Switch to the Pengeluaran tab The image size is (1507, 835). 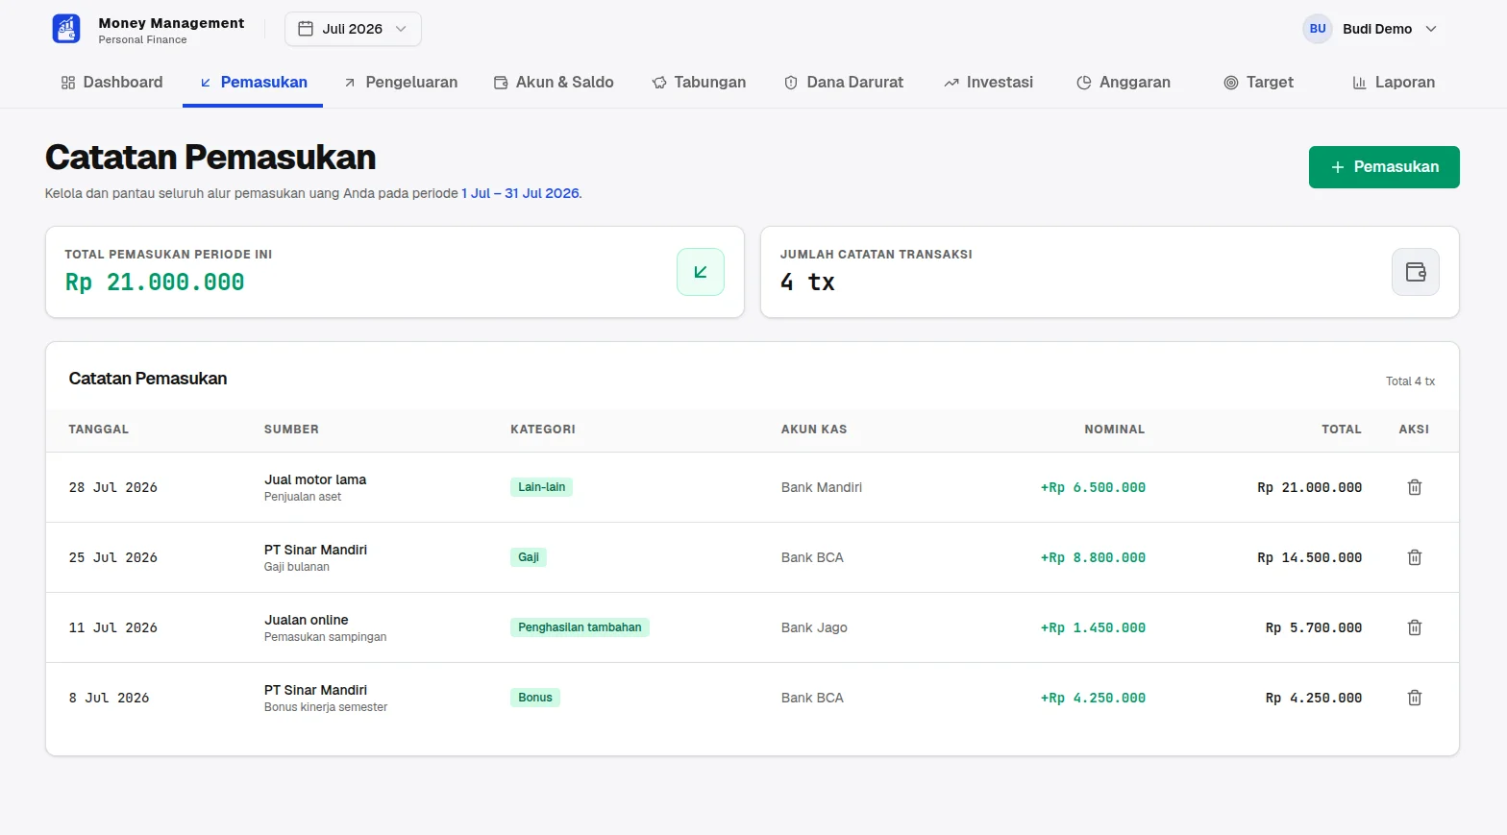click(401, 83)
